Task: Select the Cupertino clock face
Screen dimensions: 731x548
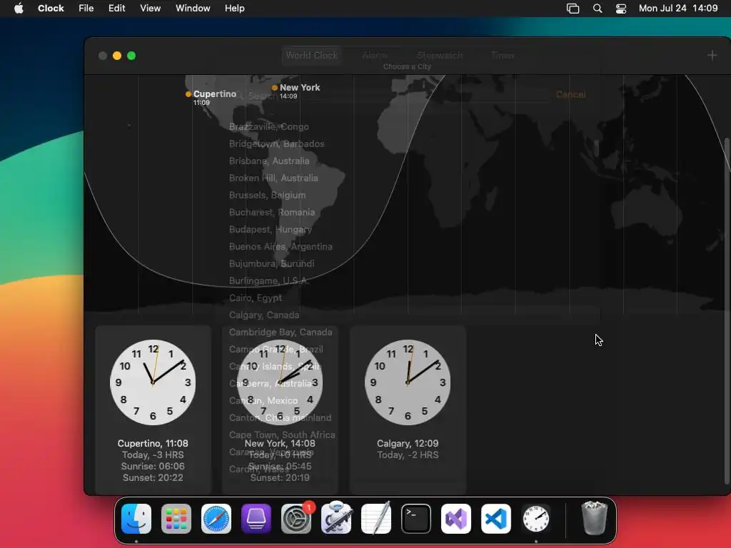Action: pyautogui.click(x=153, y=382)
